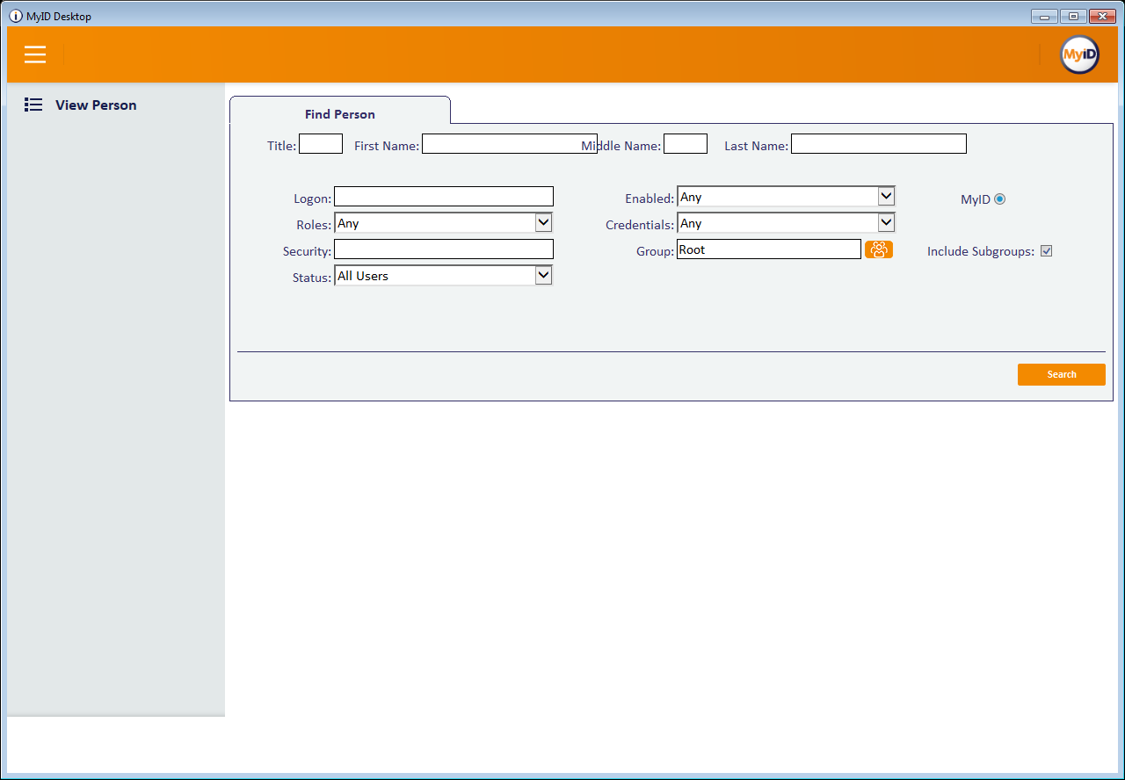Expand the Roles dropdown
Viewport: 1125px width, 780px height.
pos(443,223)
